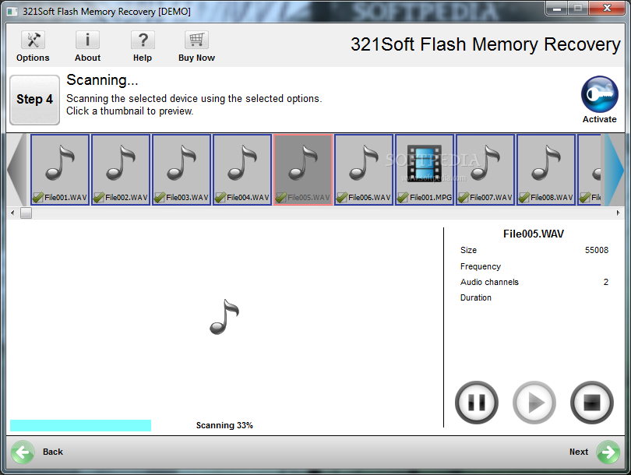The height and width of the screenshot is (475, 631).
Task: Uncheck the File008.WAV checkbox
Action: point(524,198)
